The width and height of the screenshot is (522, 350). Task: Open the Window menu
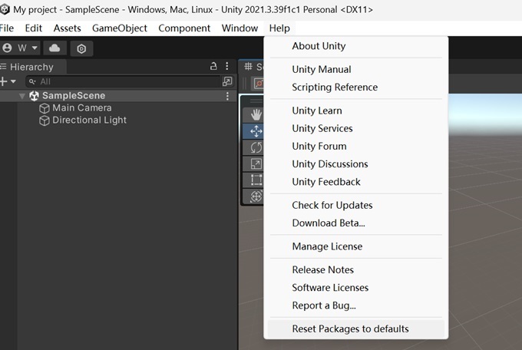pyautogui.click(x=240, y=28)
